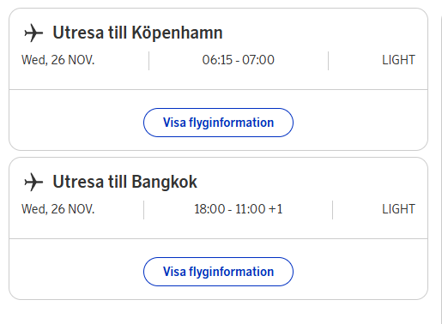
Task: Click the 06:15 - 07:00 flight time
Action: pyautogui.click(x=239, y=60)
